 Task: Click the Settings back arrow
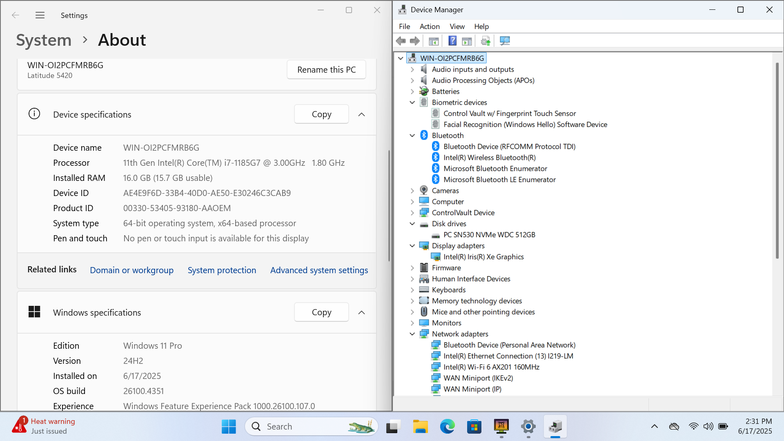coord(16,15)
